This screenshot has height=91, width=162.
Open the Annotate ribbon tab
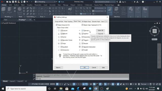(x=52, y=5)
